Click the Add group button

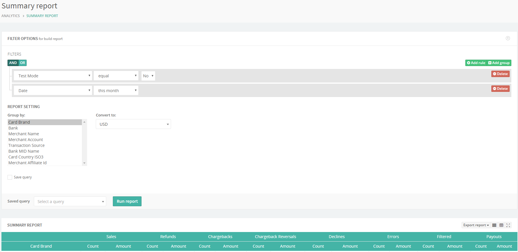[499, 63]
